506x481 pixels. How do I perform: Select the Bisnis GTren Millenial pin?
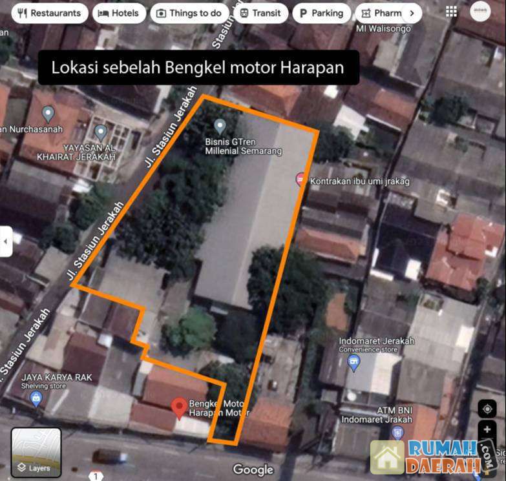pyautogui.click(x=220, y=125)
